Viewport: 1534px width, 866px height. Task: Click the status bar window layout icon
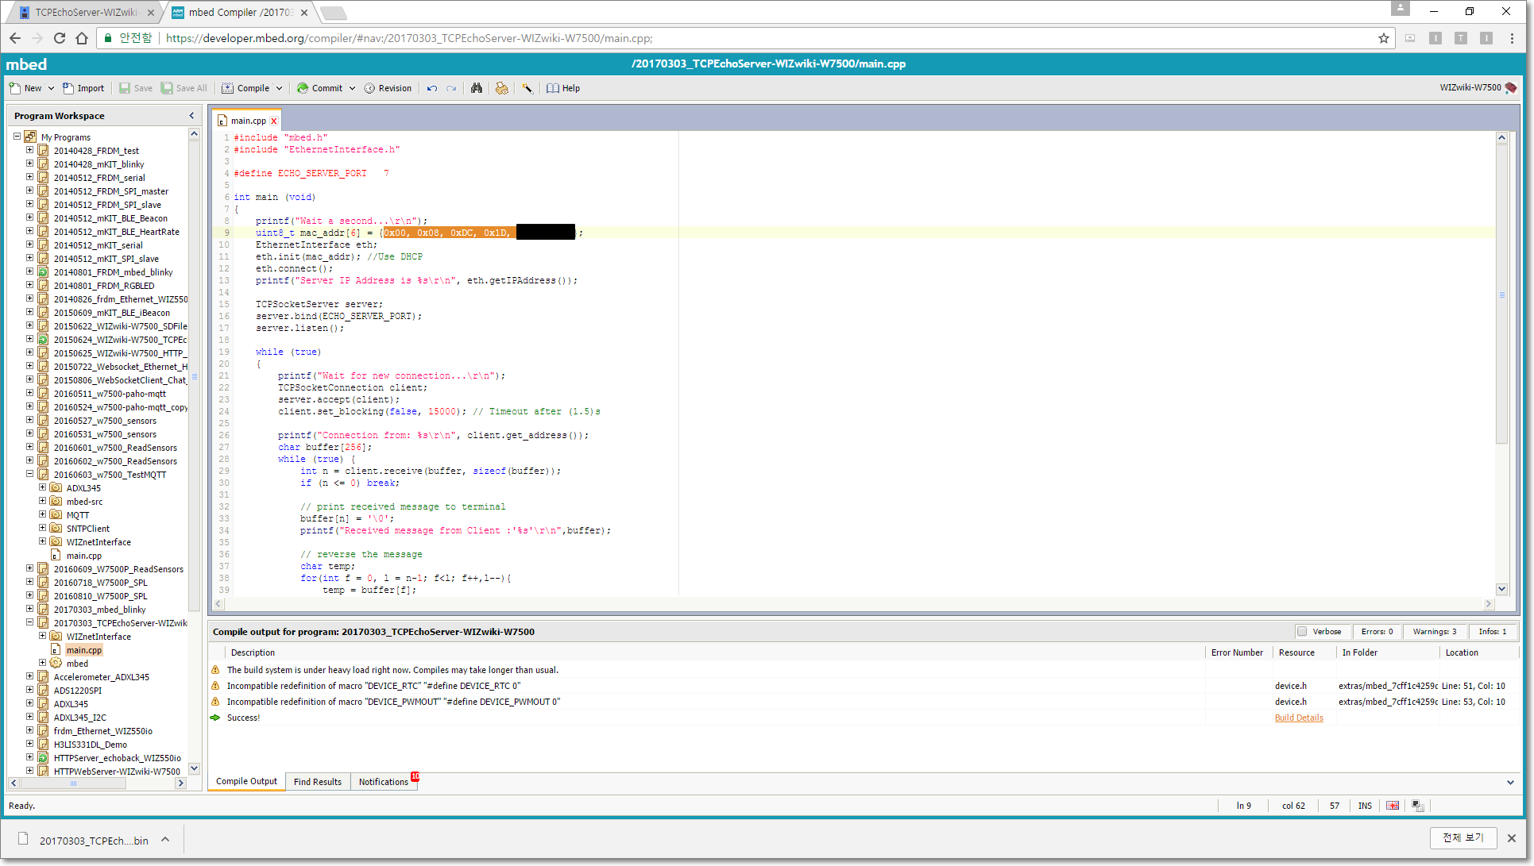click(x=1418, y=806)
